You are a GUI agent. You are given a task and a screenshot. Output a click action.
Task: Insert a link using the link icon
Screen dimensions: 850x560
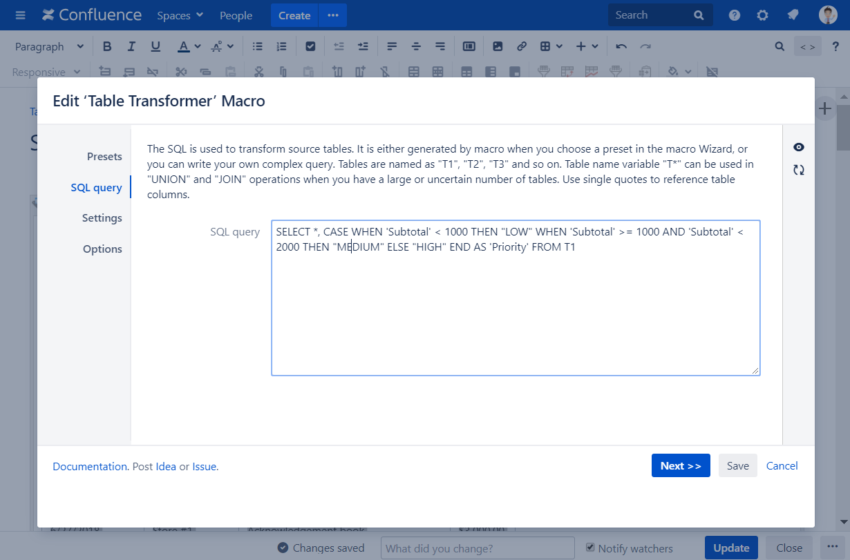[521, 46]
